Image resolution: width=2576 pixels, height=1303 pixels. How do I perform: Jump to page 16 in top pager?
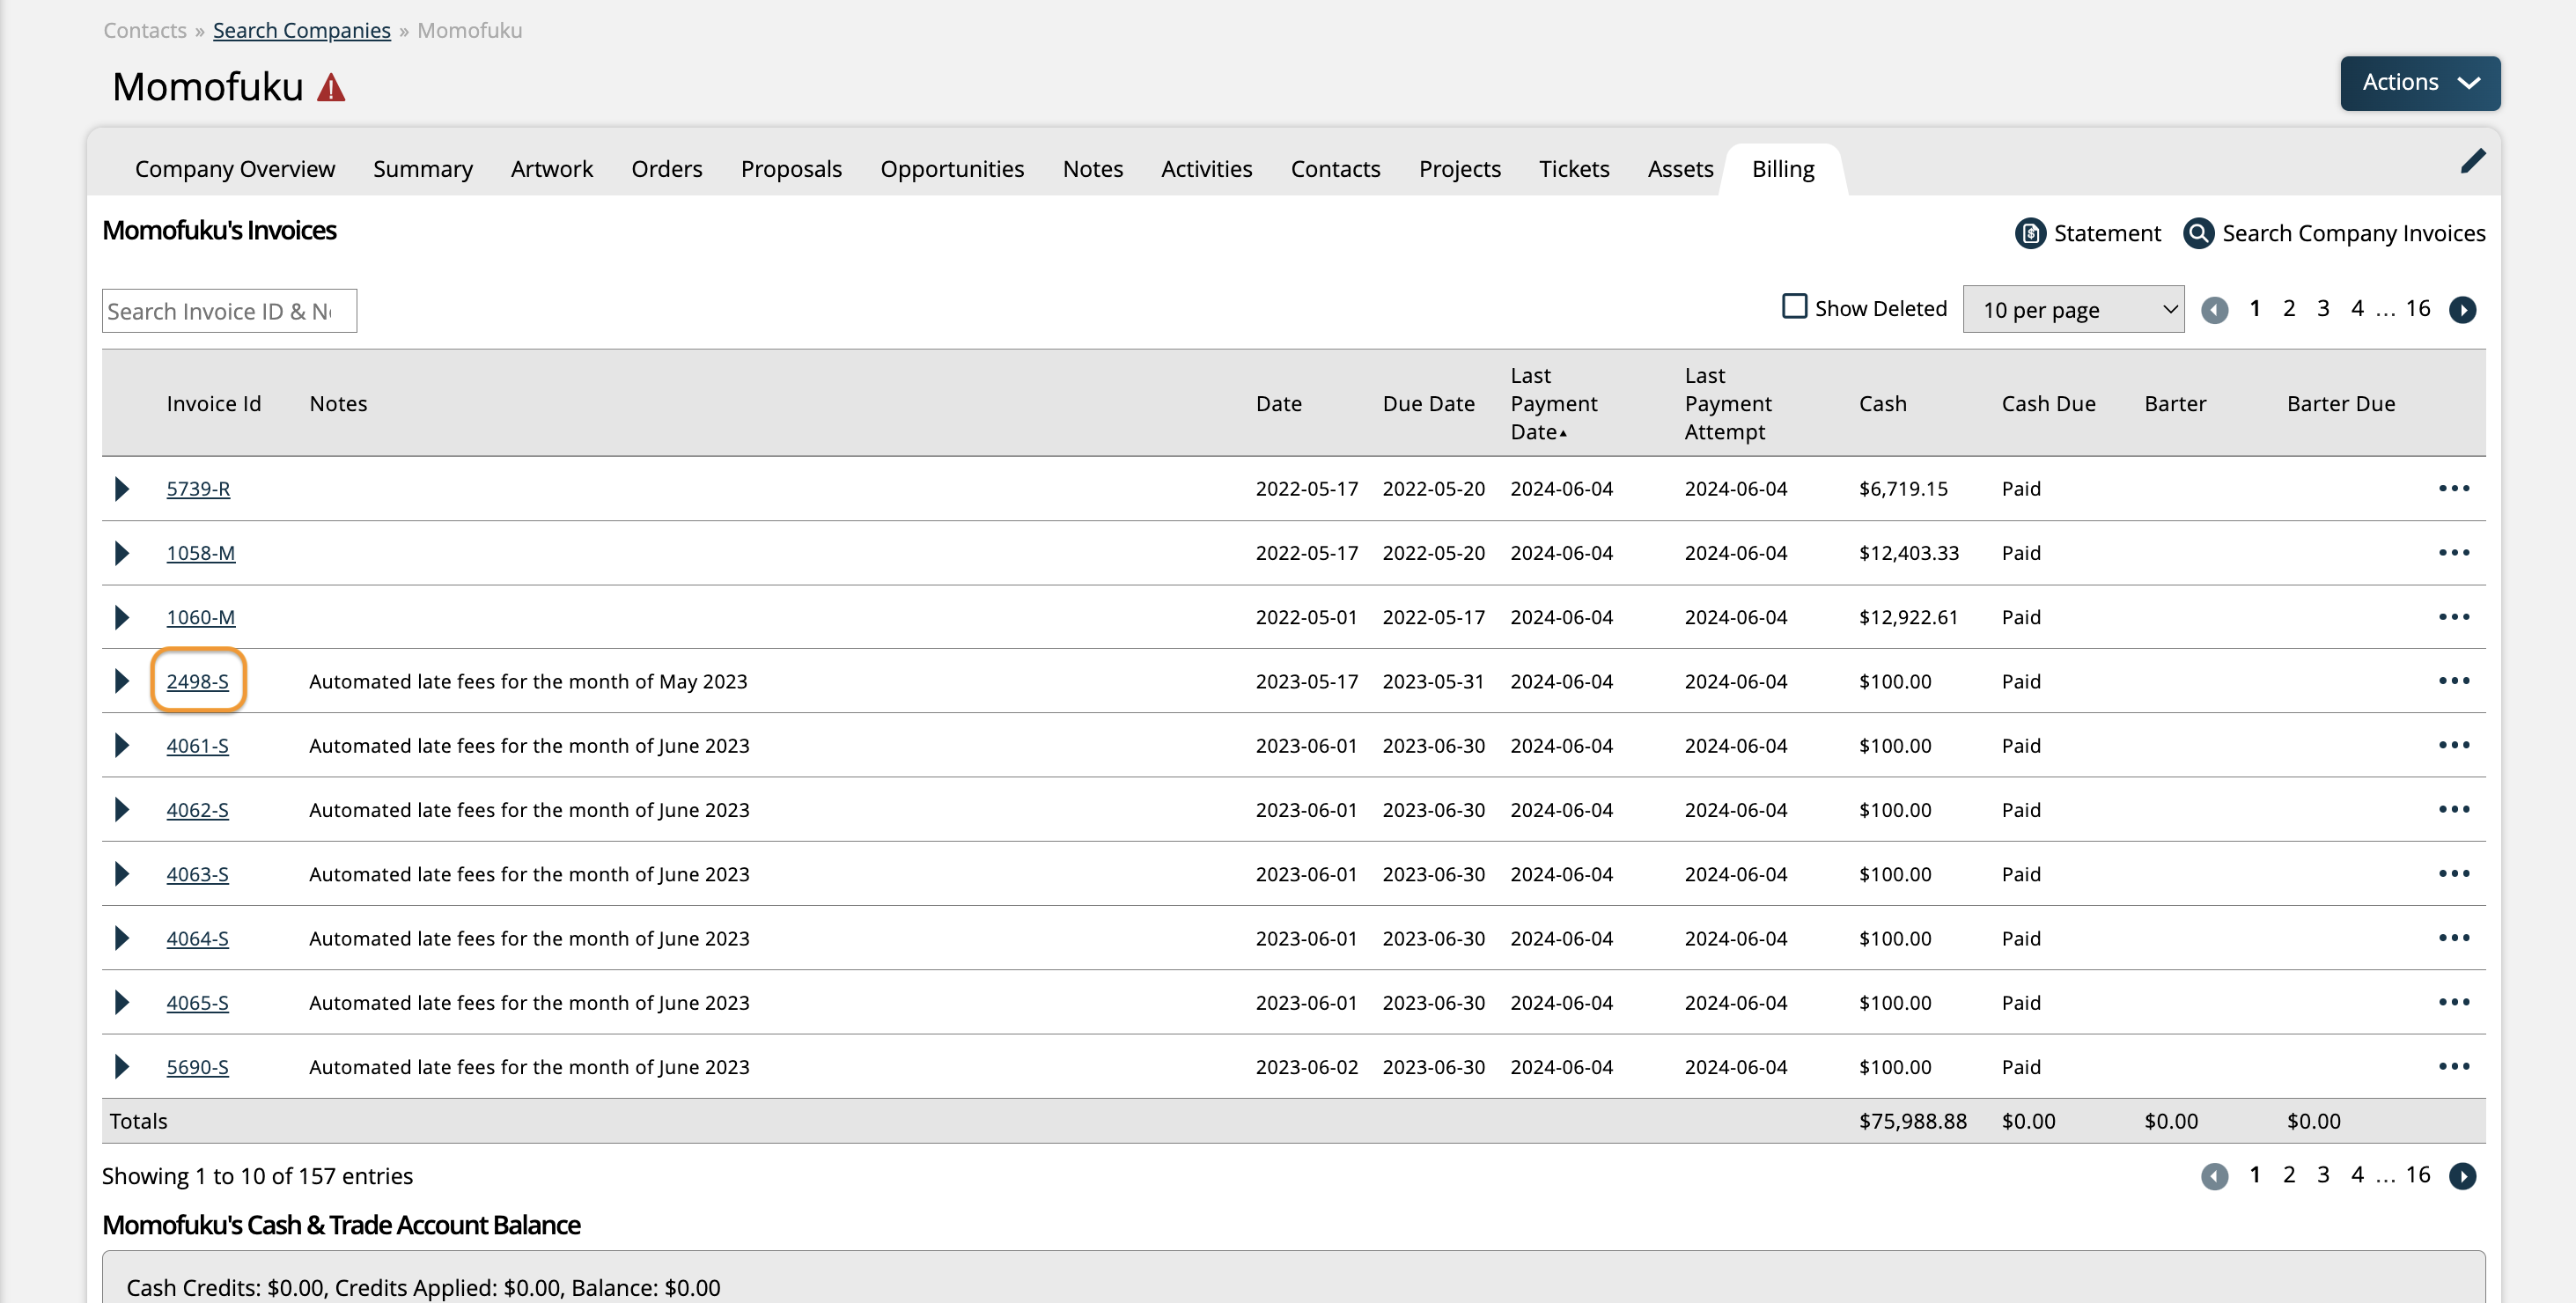(x=2418, y=308)
